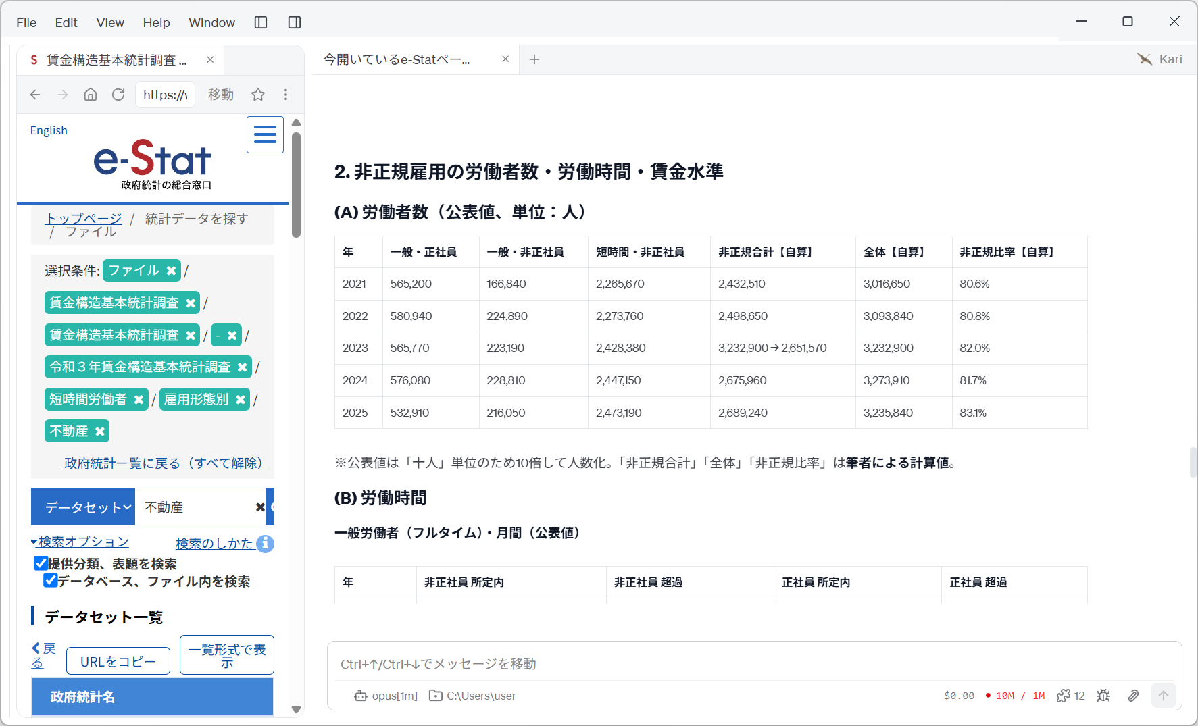Remove the ファイル filter tag
This screenshot has height=726, width=1198.
[x=172, y=271]
